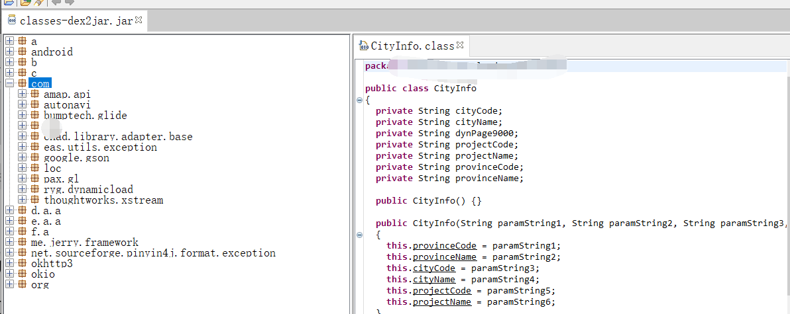Switch to the CityInfo.class tab
Viewport: 790px width, 314px height.
point(412,46)
